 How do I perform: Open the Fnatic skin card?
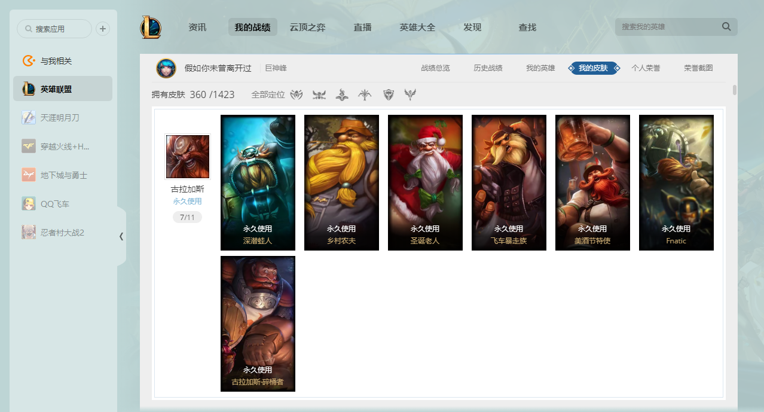[676, 182]
